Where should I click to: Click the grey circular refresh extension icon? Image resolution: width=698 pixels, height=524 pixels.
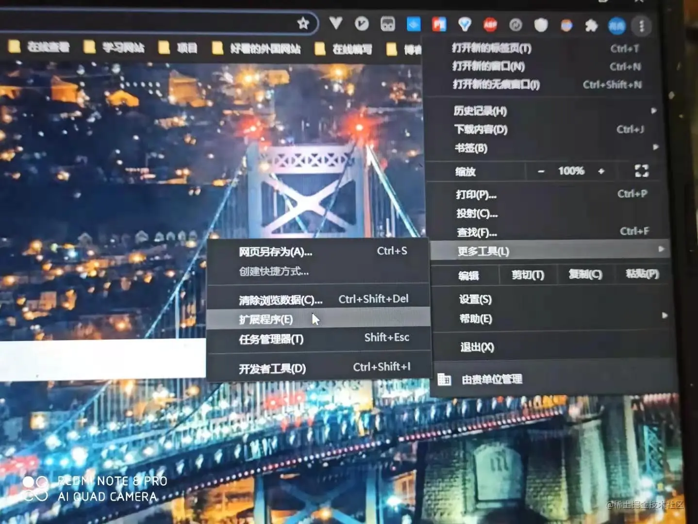pos(515,24)
